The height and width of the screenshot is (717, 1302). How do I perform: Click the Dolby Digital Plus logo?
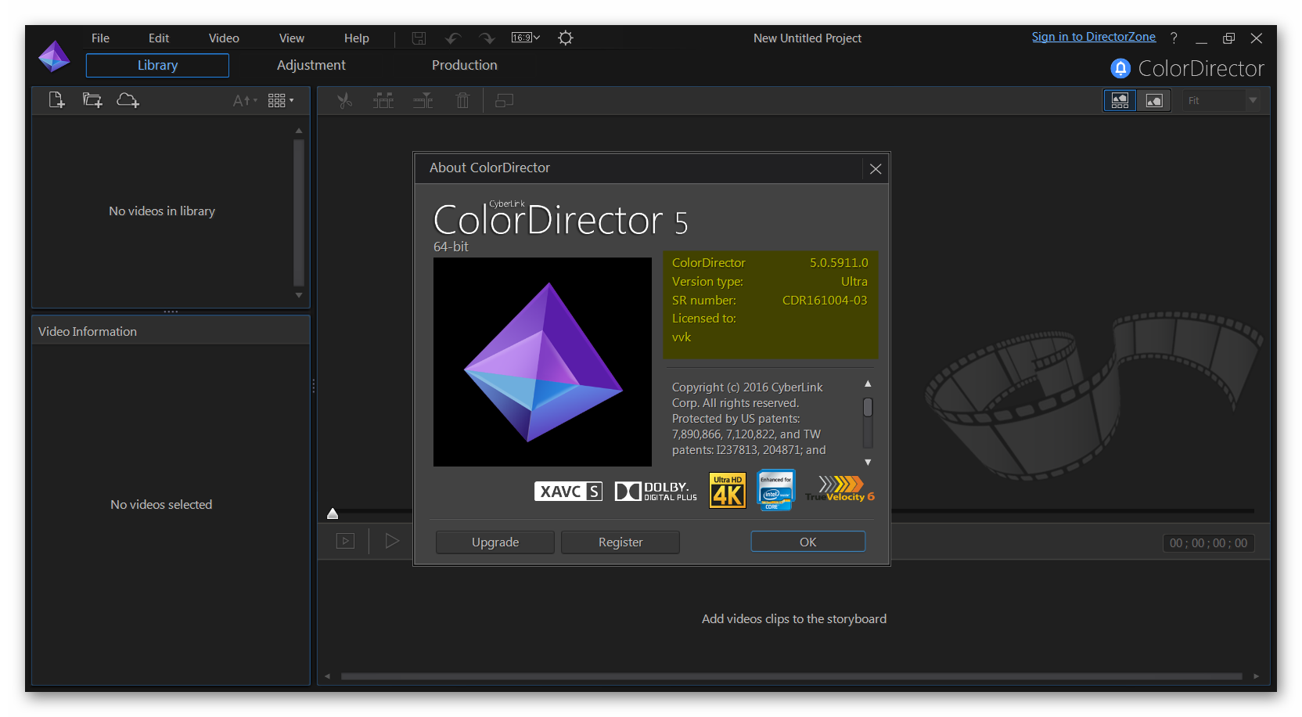point(656,492)
